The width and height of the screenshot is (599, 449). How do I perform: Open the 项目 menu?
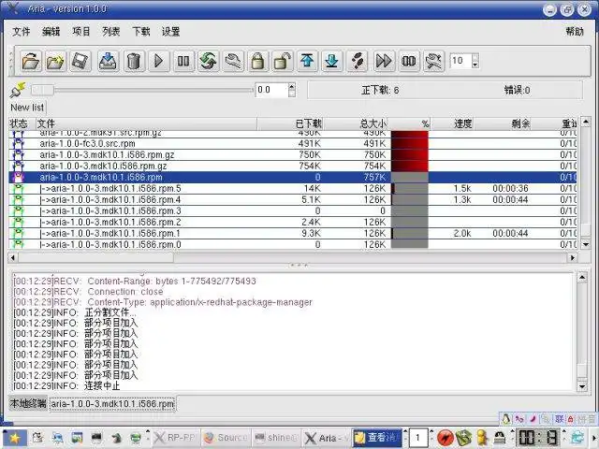81,31
